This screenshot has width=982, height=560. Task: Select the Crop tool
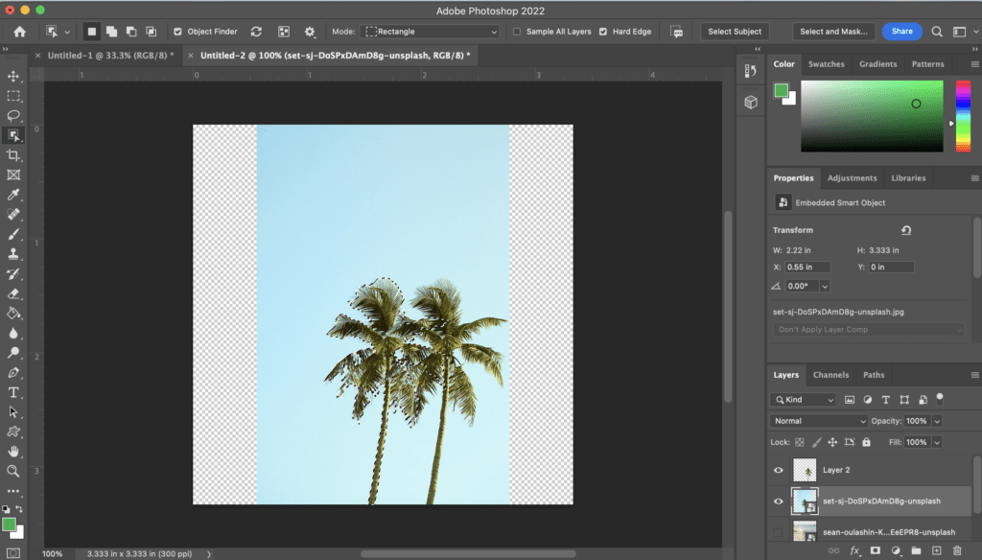pyautogui.click(x=13, y=155)
